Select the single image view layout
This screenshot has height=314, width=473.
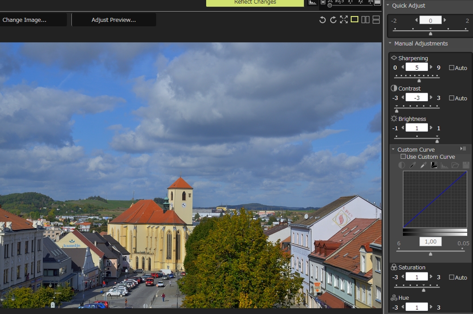355,20
